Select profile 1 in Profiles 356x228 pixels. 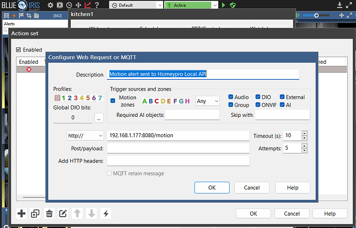pos(63,98)
